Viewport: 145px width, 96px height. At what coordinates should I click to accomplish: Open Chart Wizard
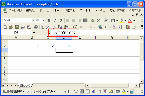point(128,27)
